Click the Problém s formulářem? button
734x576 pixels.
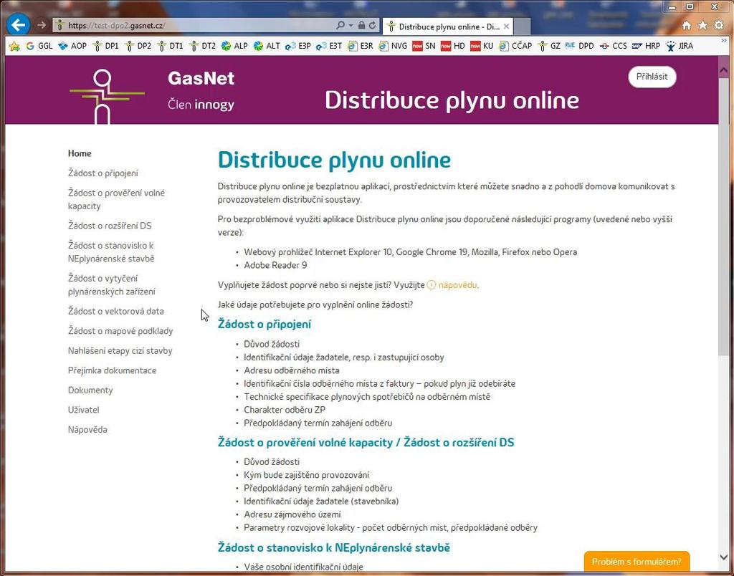[x=637, y=562]
